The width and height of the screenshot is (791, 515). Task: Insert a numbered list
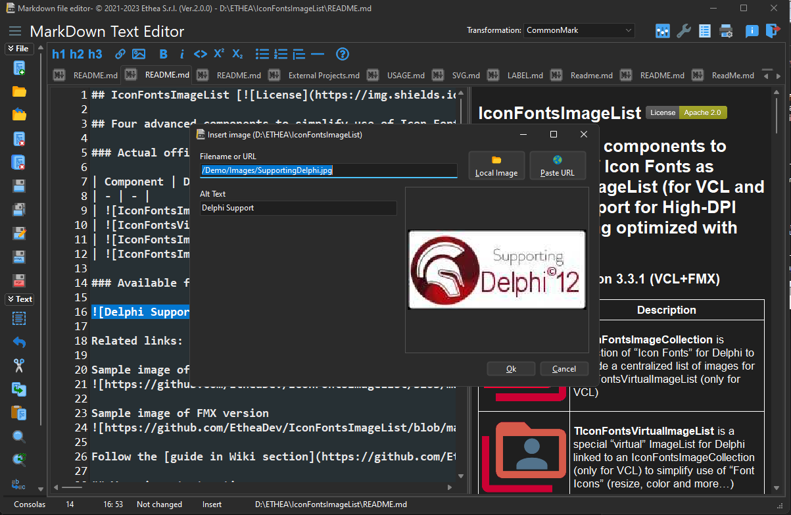coord(281,54)
